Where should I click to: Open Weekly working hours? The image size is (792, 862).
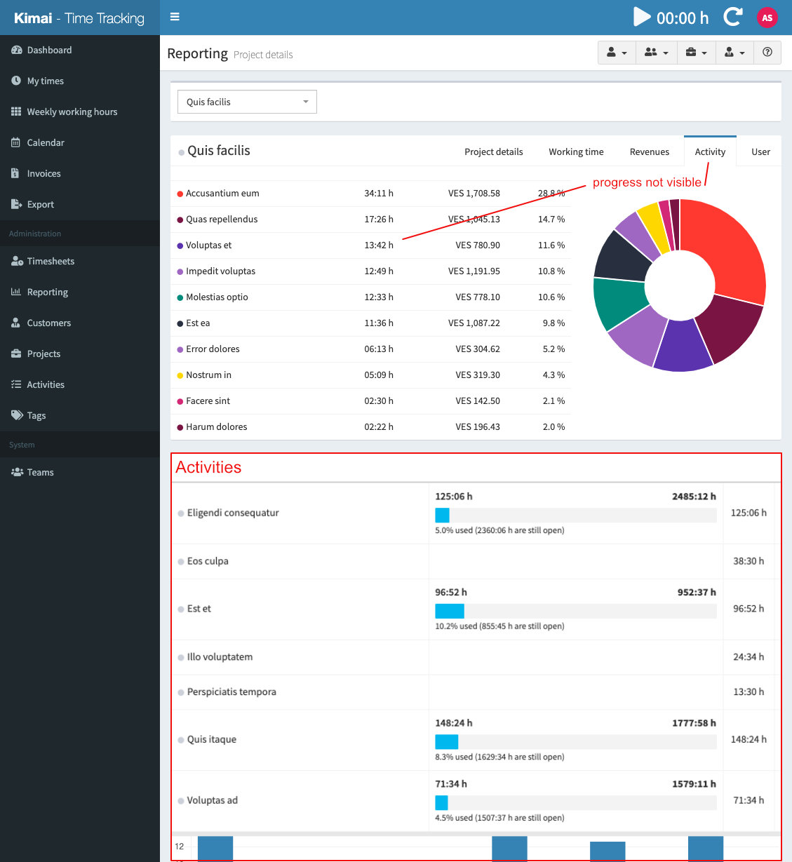pos(80,112)
